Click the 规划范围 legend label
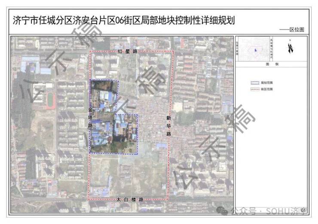 click(266, 82)
